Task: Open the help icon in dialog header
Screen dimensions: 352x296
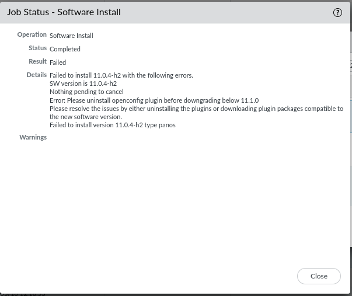Action: coord(337,13)
